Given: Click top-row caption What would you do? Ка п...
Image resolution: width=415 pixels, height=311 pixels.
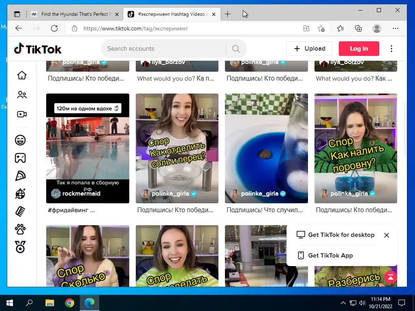Looking at the screenshot, I should click(x=175, y=79).
